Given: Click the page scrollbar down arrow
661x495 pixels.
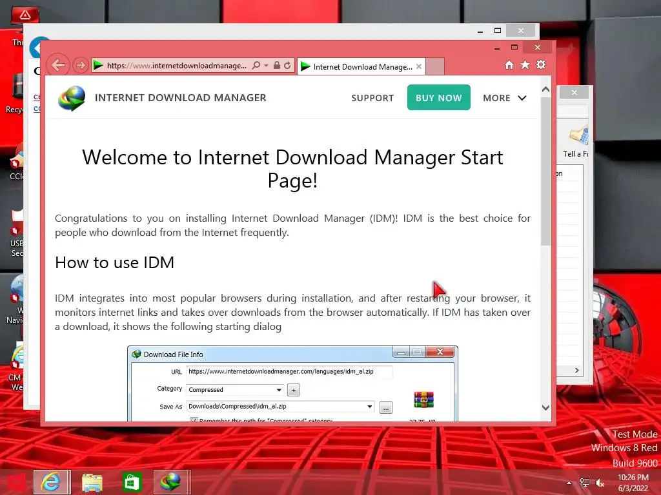Looking at the screenshot, I should 545,407.
